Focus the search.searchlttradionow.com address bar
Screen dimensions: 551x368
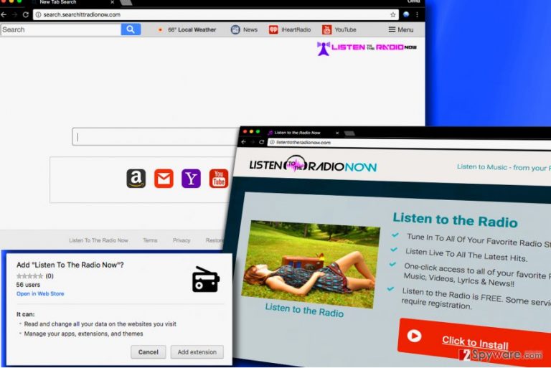[x=215, y=15]
